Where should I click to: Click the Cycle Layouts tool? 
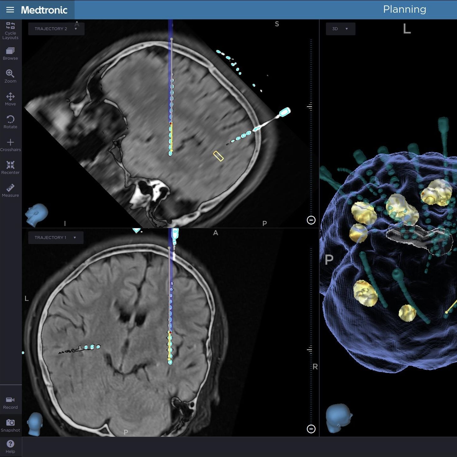[x=10, y=30]
